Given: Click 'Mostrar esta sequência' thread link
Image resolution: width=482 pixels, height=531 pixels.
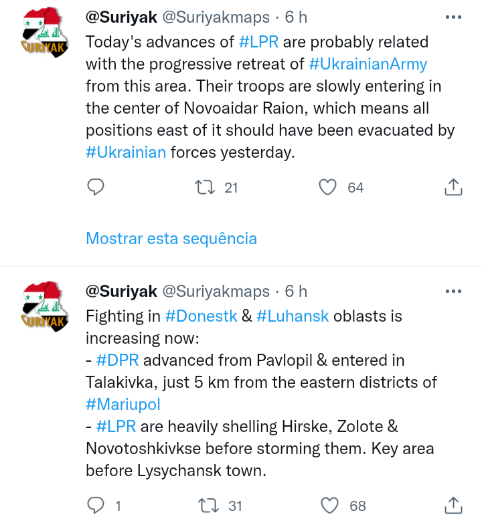Looking at the screenshot, I should point(171,238).
